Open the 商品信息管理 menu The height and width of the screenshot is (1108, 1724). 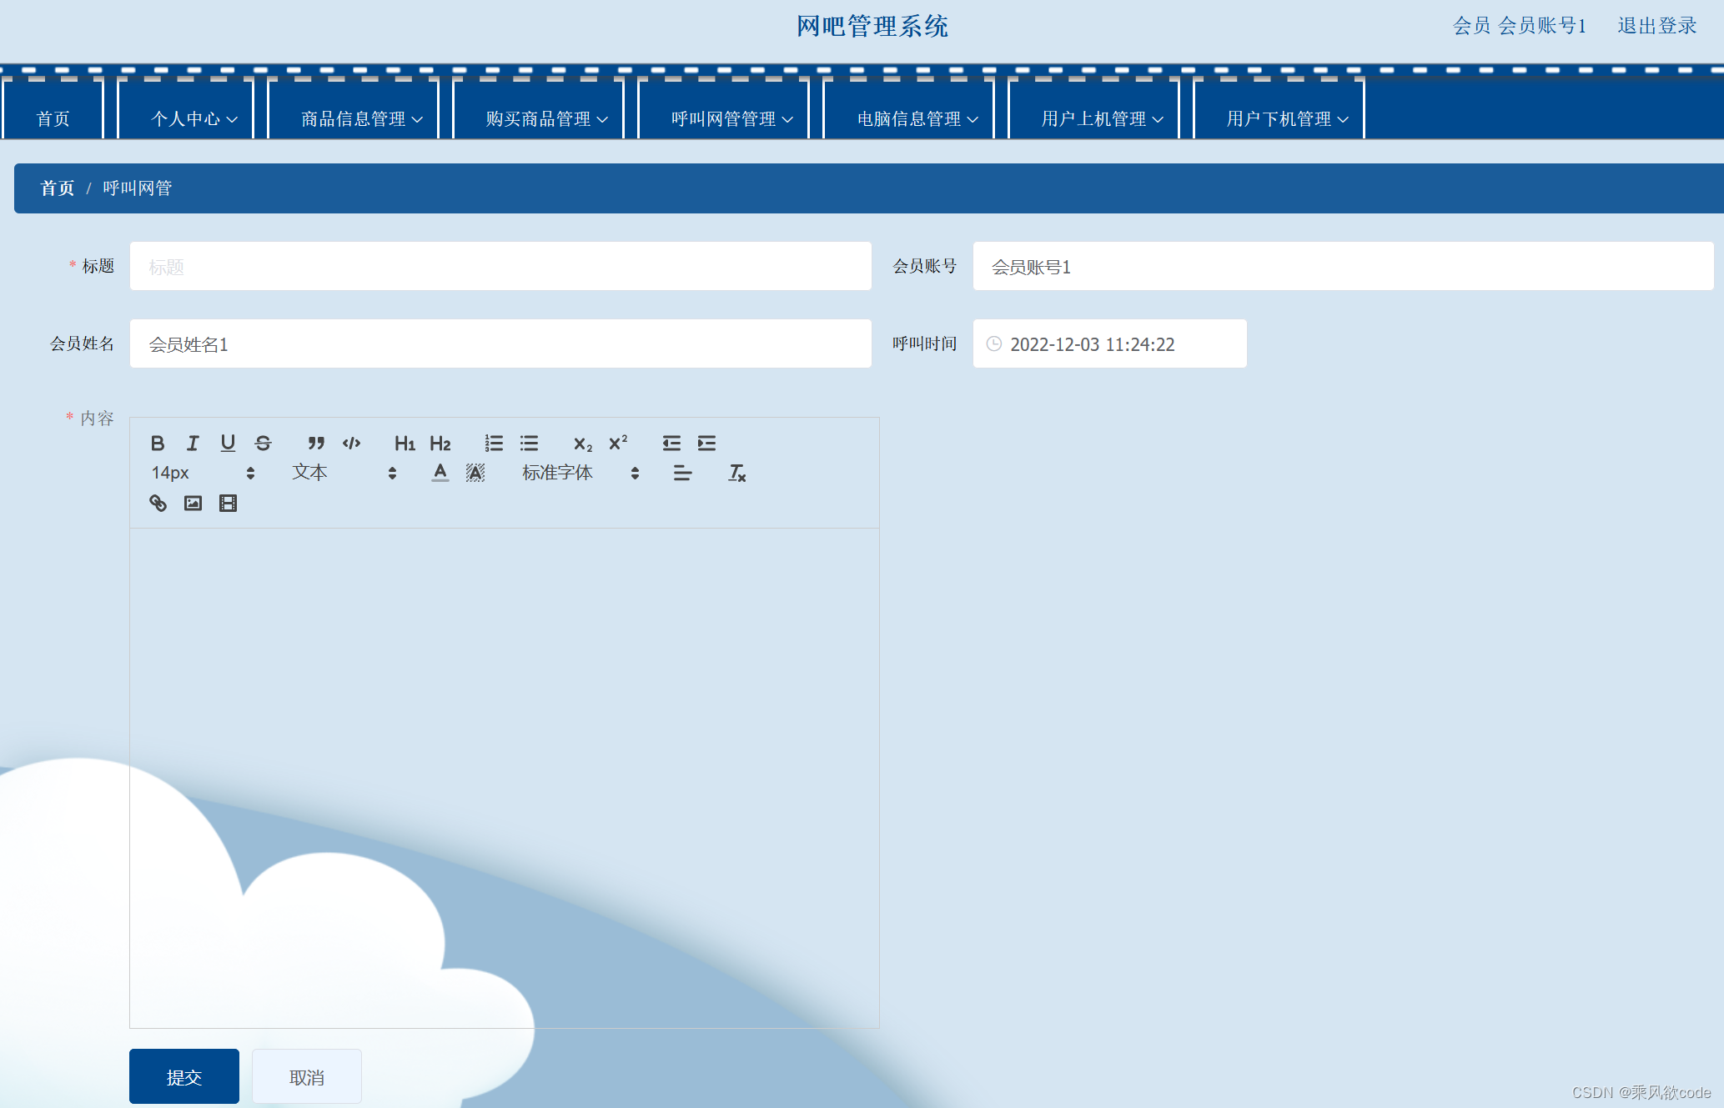(361, 119)
